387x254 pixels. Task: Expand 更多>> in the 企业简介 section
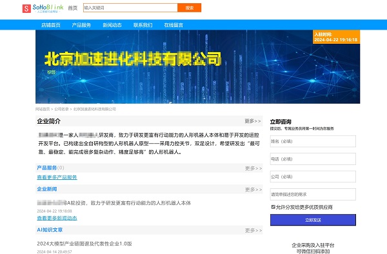pyautogui.click(x=253, y=121)
